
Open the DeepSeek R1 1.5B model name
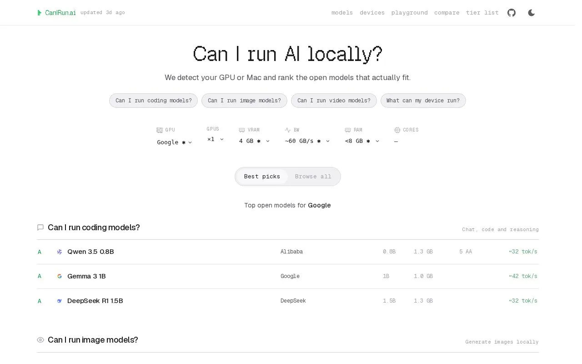[x=95, y=301]
